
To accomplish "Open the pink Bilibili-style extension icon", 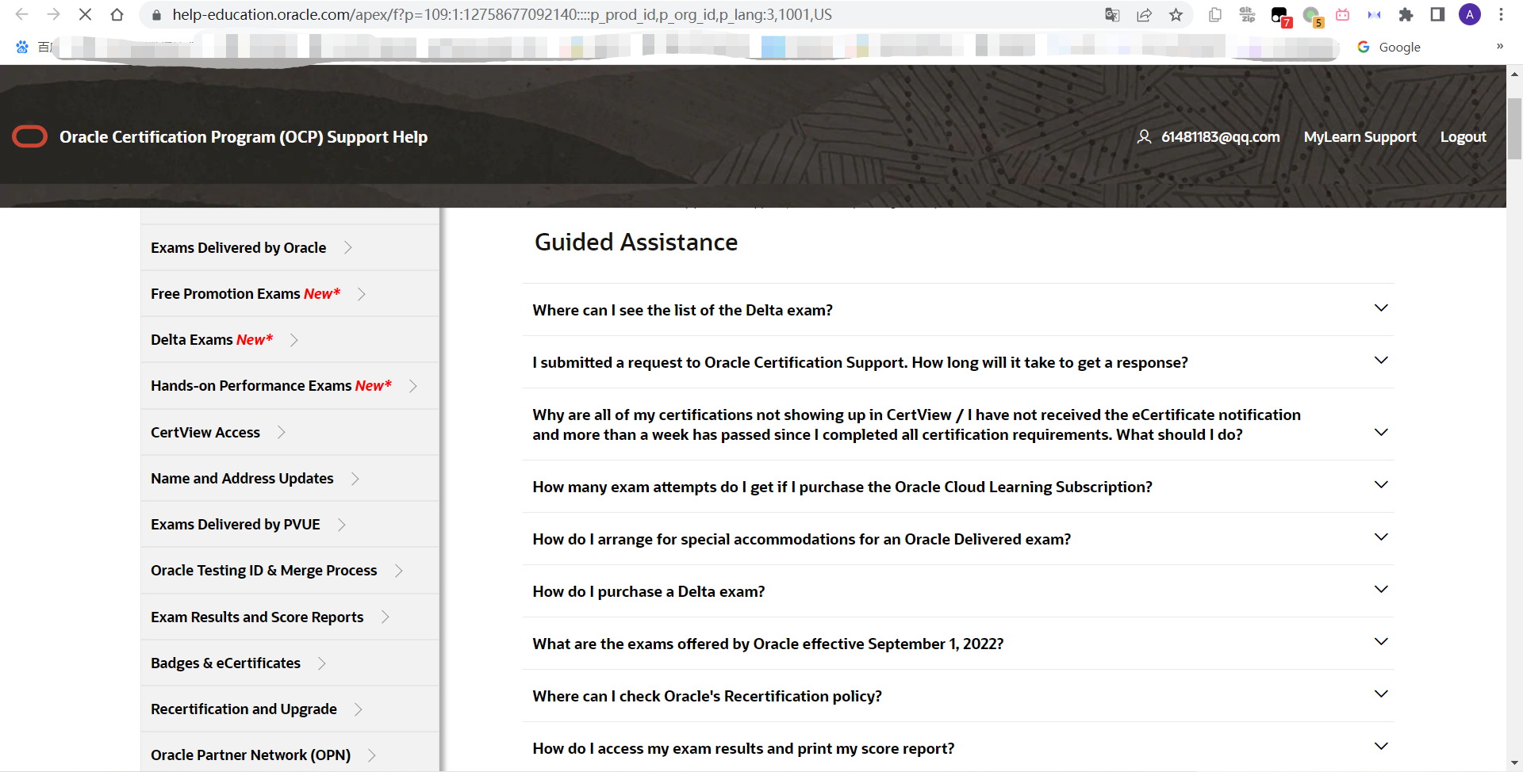I will click(1343, 15).
